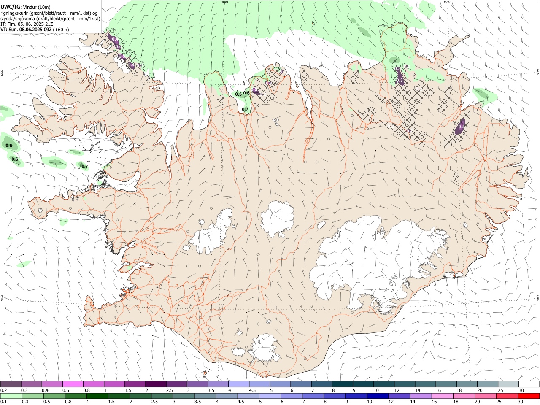Choose the lower scale swatch labeled 0.8
The image size is (540, 405).
coord(76,396)
